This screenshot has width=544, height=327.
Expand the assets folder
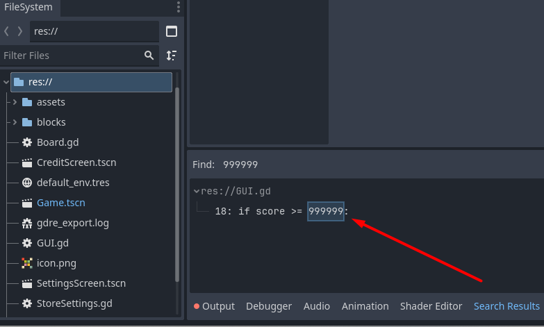(15, 102)
